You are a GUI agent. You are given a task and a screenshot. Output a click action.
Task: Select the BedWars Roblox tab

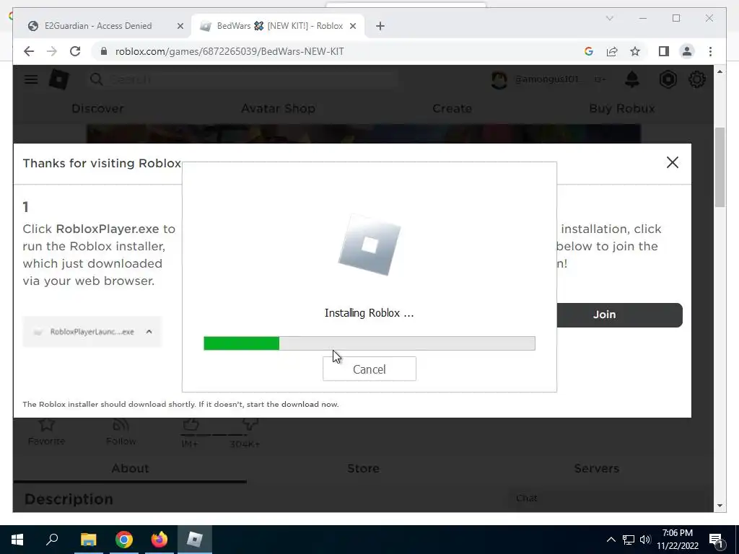tap(278, 26)
